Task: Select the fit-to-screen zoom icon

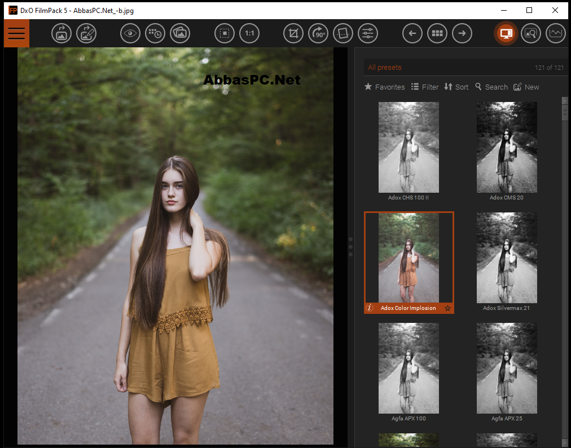Action: pyautogui.click(x=225, y=33)
